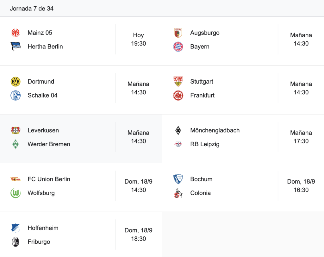Open the Leverkusen vs Werder Bremen match
The image size is (324, 257).
[81, 139]
